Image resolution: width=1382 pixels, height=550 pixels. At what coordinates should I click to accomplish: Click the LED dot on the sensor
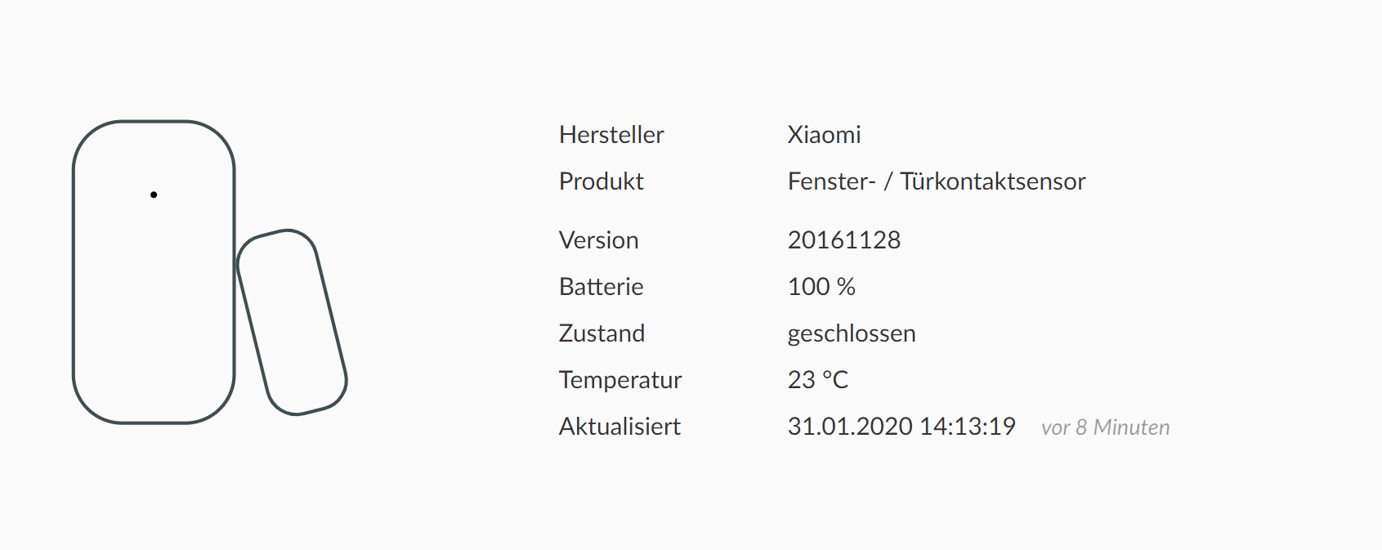[x=154, y=195]
